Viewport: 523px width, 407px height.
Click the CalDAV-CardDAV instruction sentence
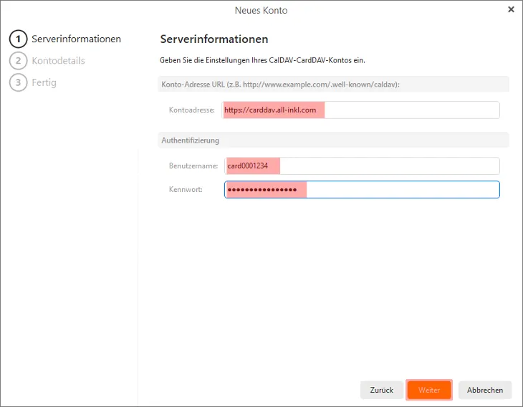click(x=262, y=60)
